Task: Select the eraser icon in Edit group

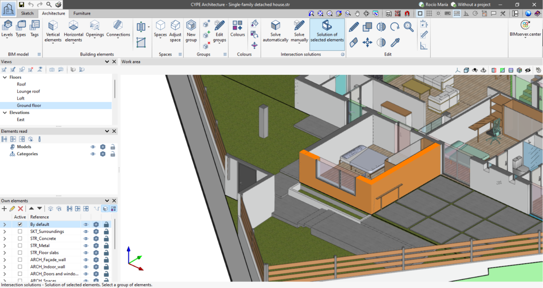Action: point(354,42)
